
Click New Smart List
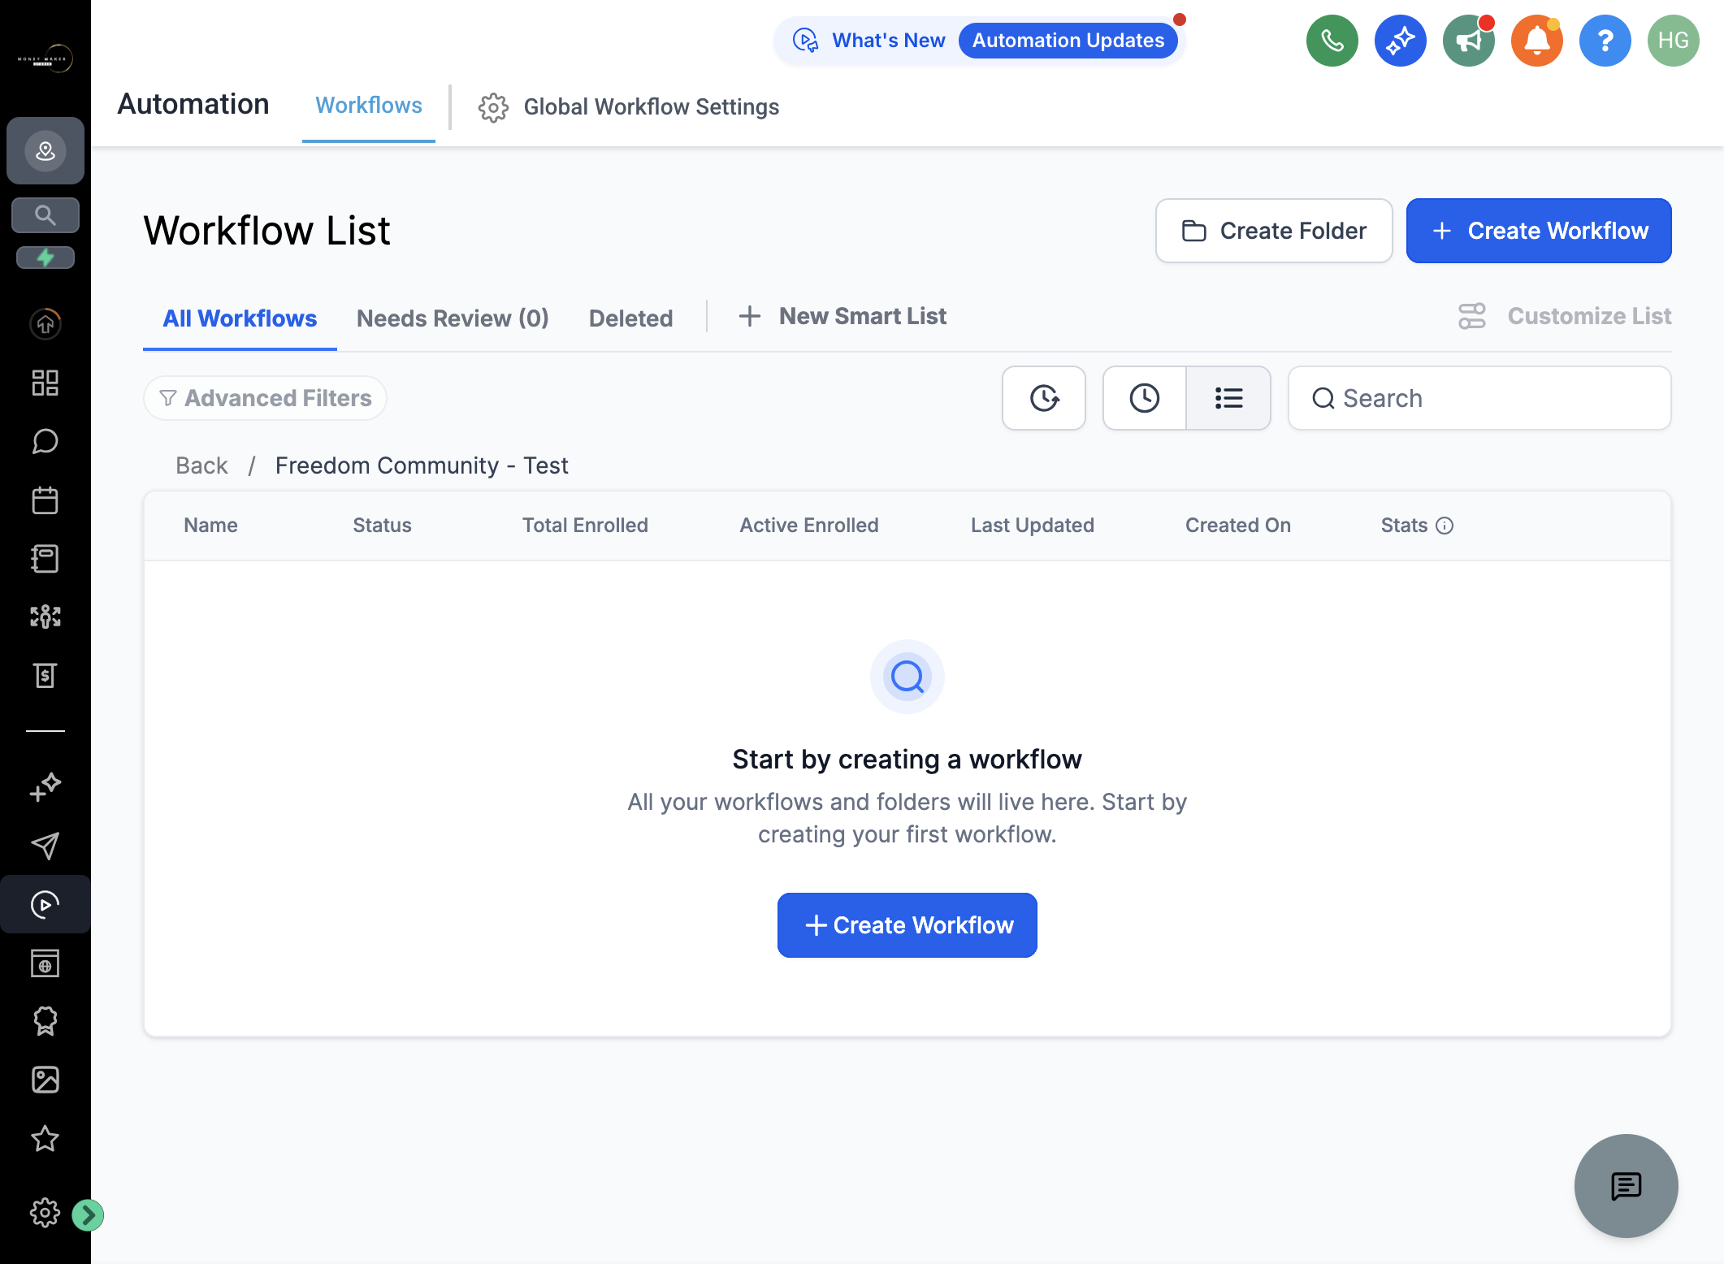click(x=843, y=316)
